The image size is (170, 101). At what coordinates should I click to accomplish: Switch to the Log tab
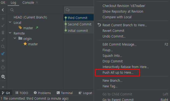point(13,3)
